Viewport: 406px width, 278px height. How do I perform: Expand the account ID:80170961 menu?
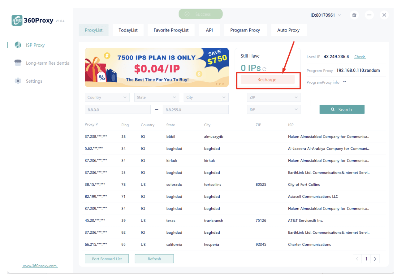click(x=326, y=15)
